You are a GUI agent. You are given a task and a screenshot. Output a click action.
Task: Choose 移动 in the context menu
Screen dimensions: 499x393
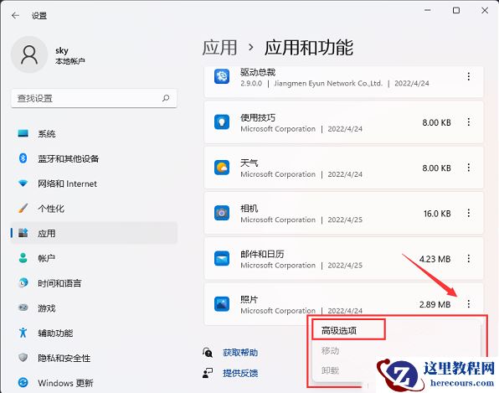tap(330, 350)
